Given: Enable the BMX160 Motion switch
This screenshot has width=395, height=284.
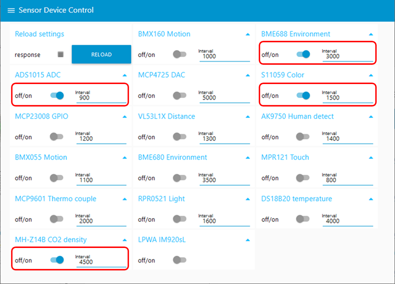Looking at the screenshot, I should (180, 54).
